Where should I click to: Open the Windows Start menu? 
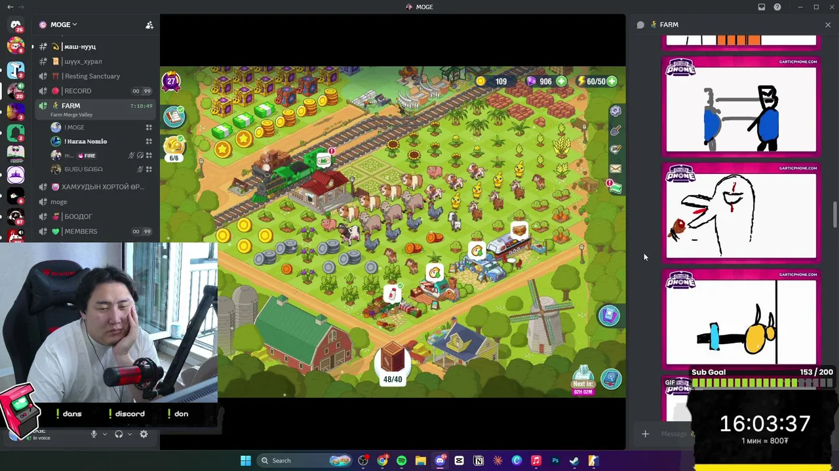(246, 461)
